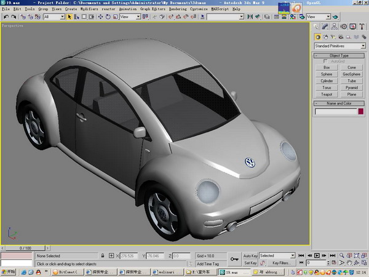This screenshot has width=369, height=277.
Task: Open the Curve Editor icon
Action: [277, 17]
